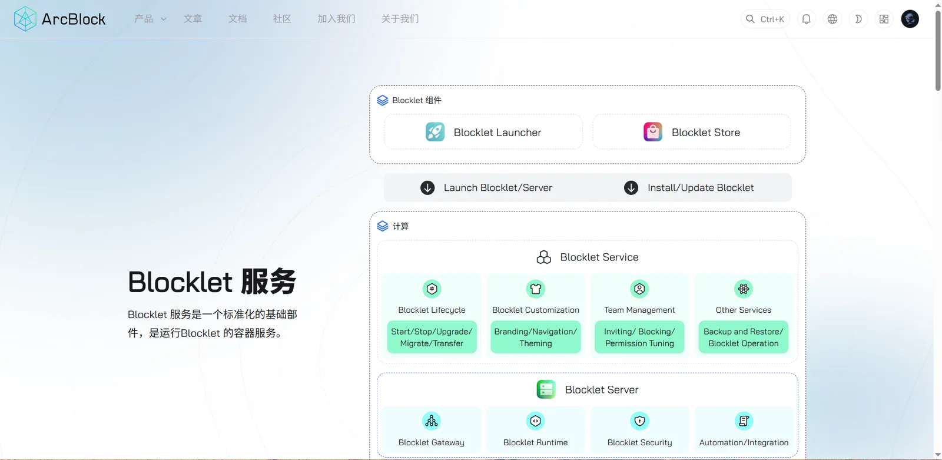Click the 'Blocklet Service' heading
This screenshot has width=942, height=460.
click(x=599, y=257)
